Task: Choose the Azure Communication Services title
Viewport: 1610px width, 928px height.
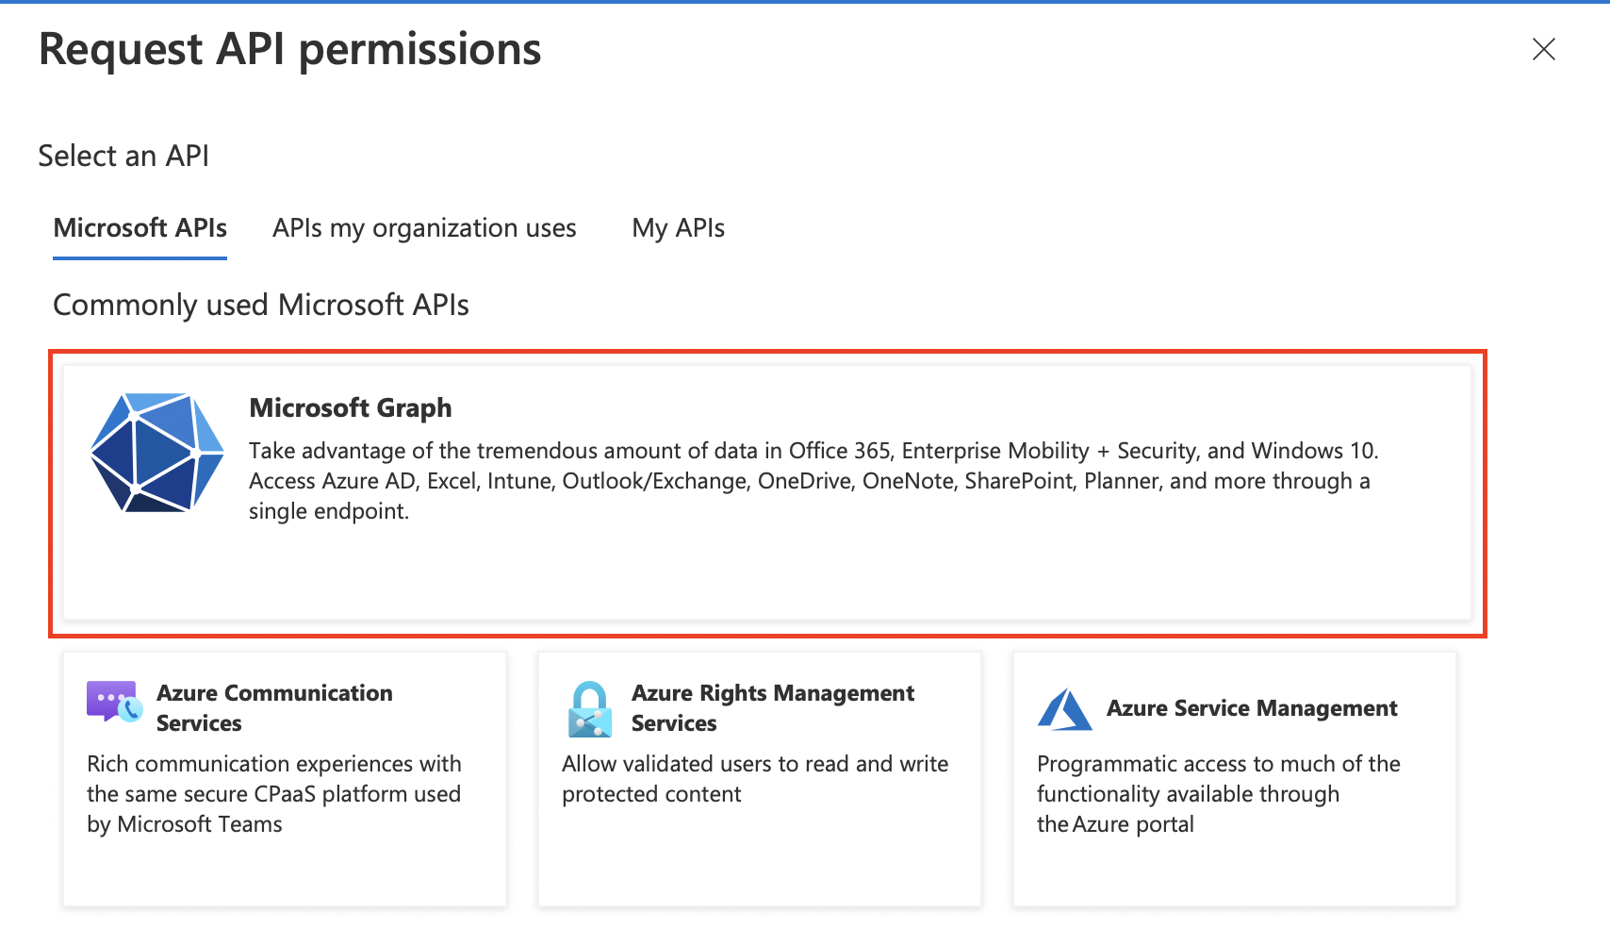Action: [x=274, y=707]
